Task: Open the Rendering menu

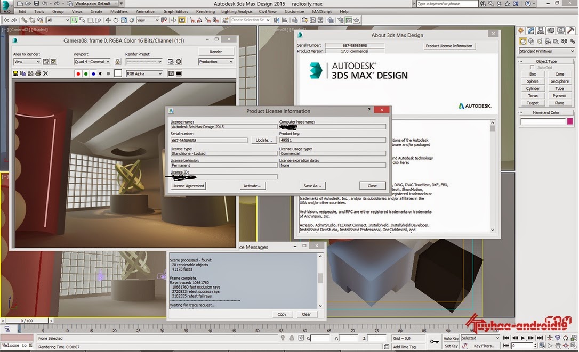Action: (x=205, y=11)
